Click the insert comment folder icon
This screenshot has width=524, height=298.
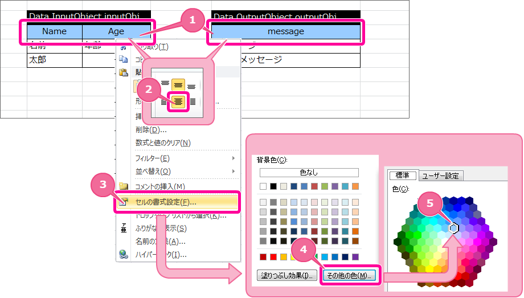pyautogui.click(x=124, y=186)
